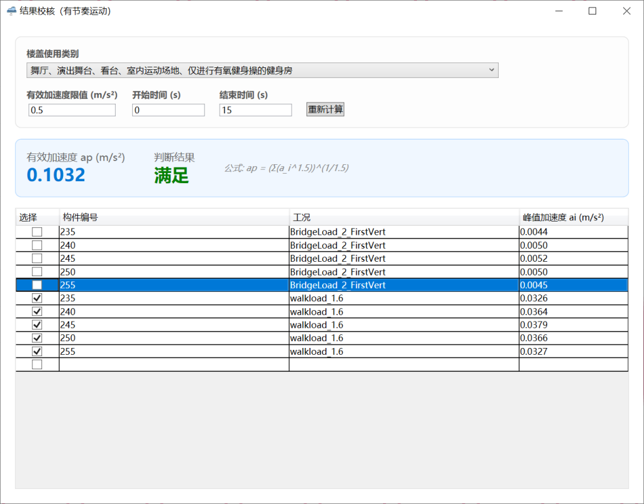Sort by the 构件编号 column header

click(174, 217)
